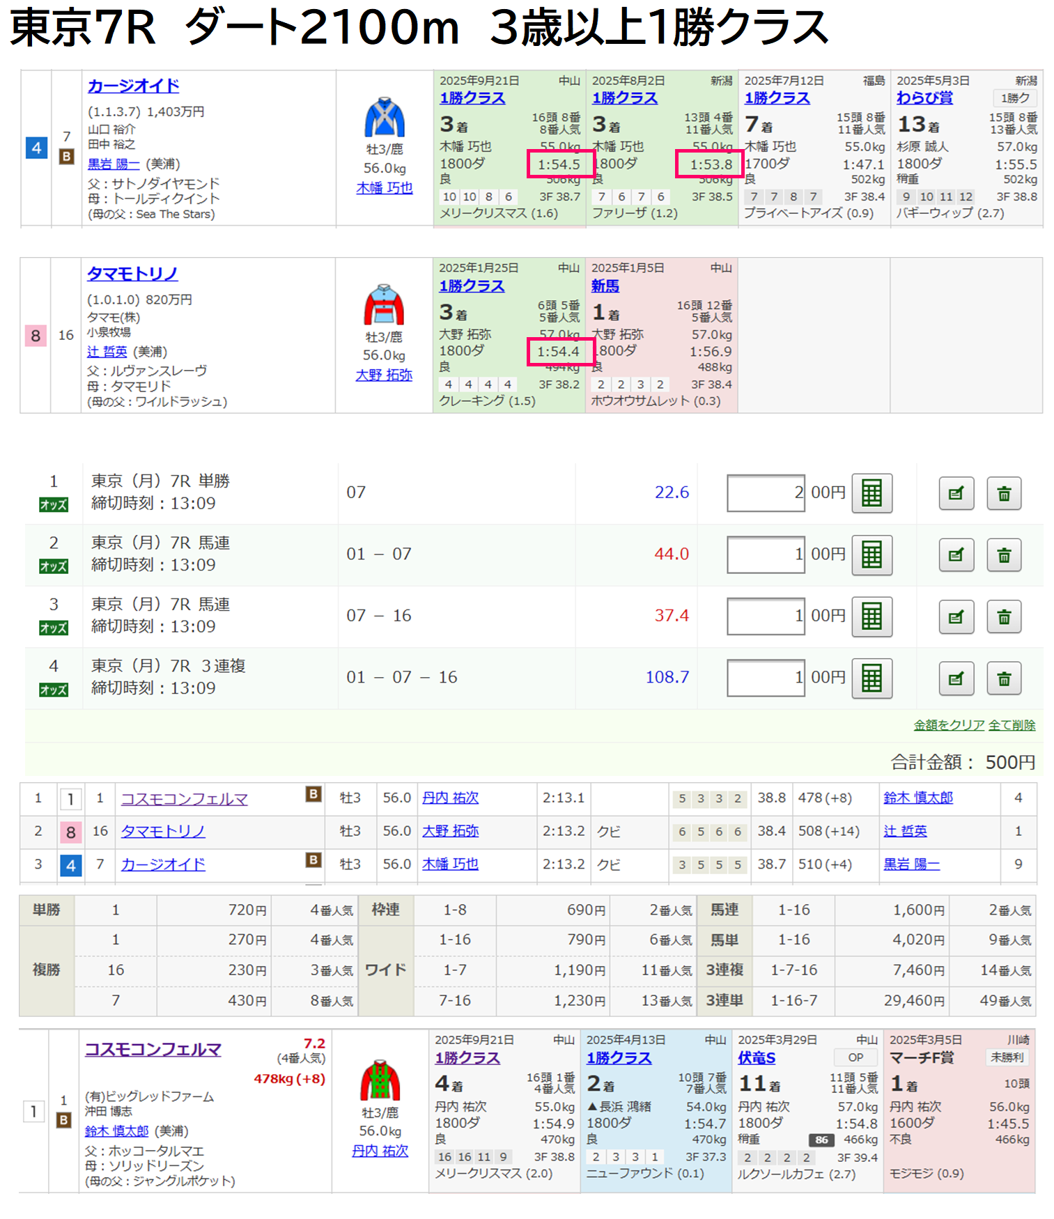Click the 全て削除 link
Screen dimensions: 1054x1219
1012,725
